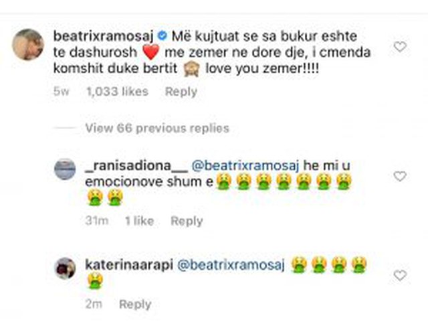Reply to katerinaarapi's comment
This screenshot has width=428, height=330.
pos(135,304)
